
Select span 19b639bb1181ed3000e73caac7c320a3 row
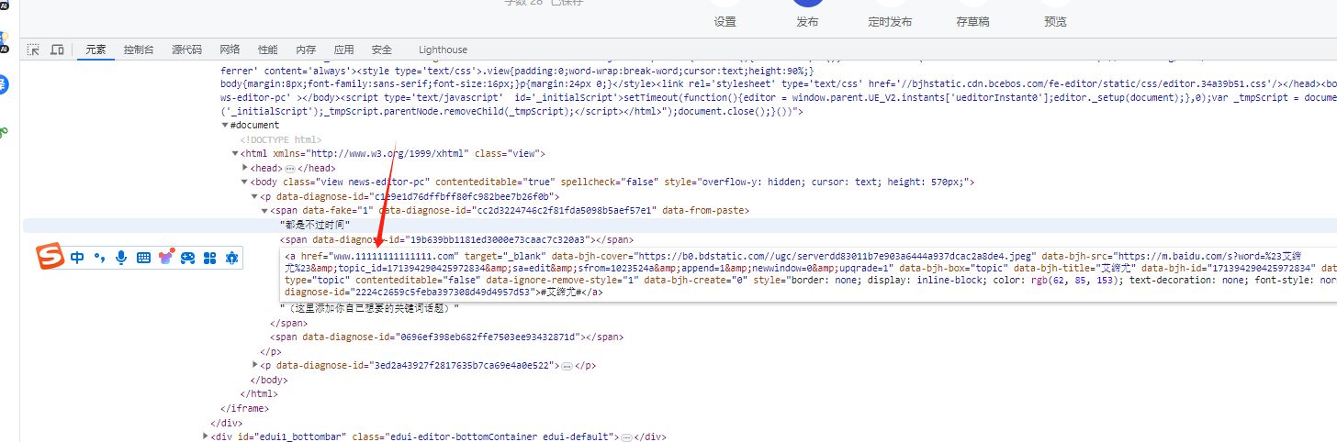[456, 239]
